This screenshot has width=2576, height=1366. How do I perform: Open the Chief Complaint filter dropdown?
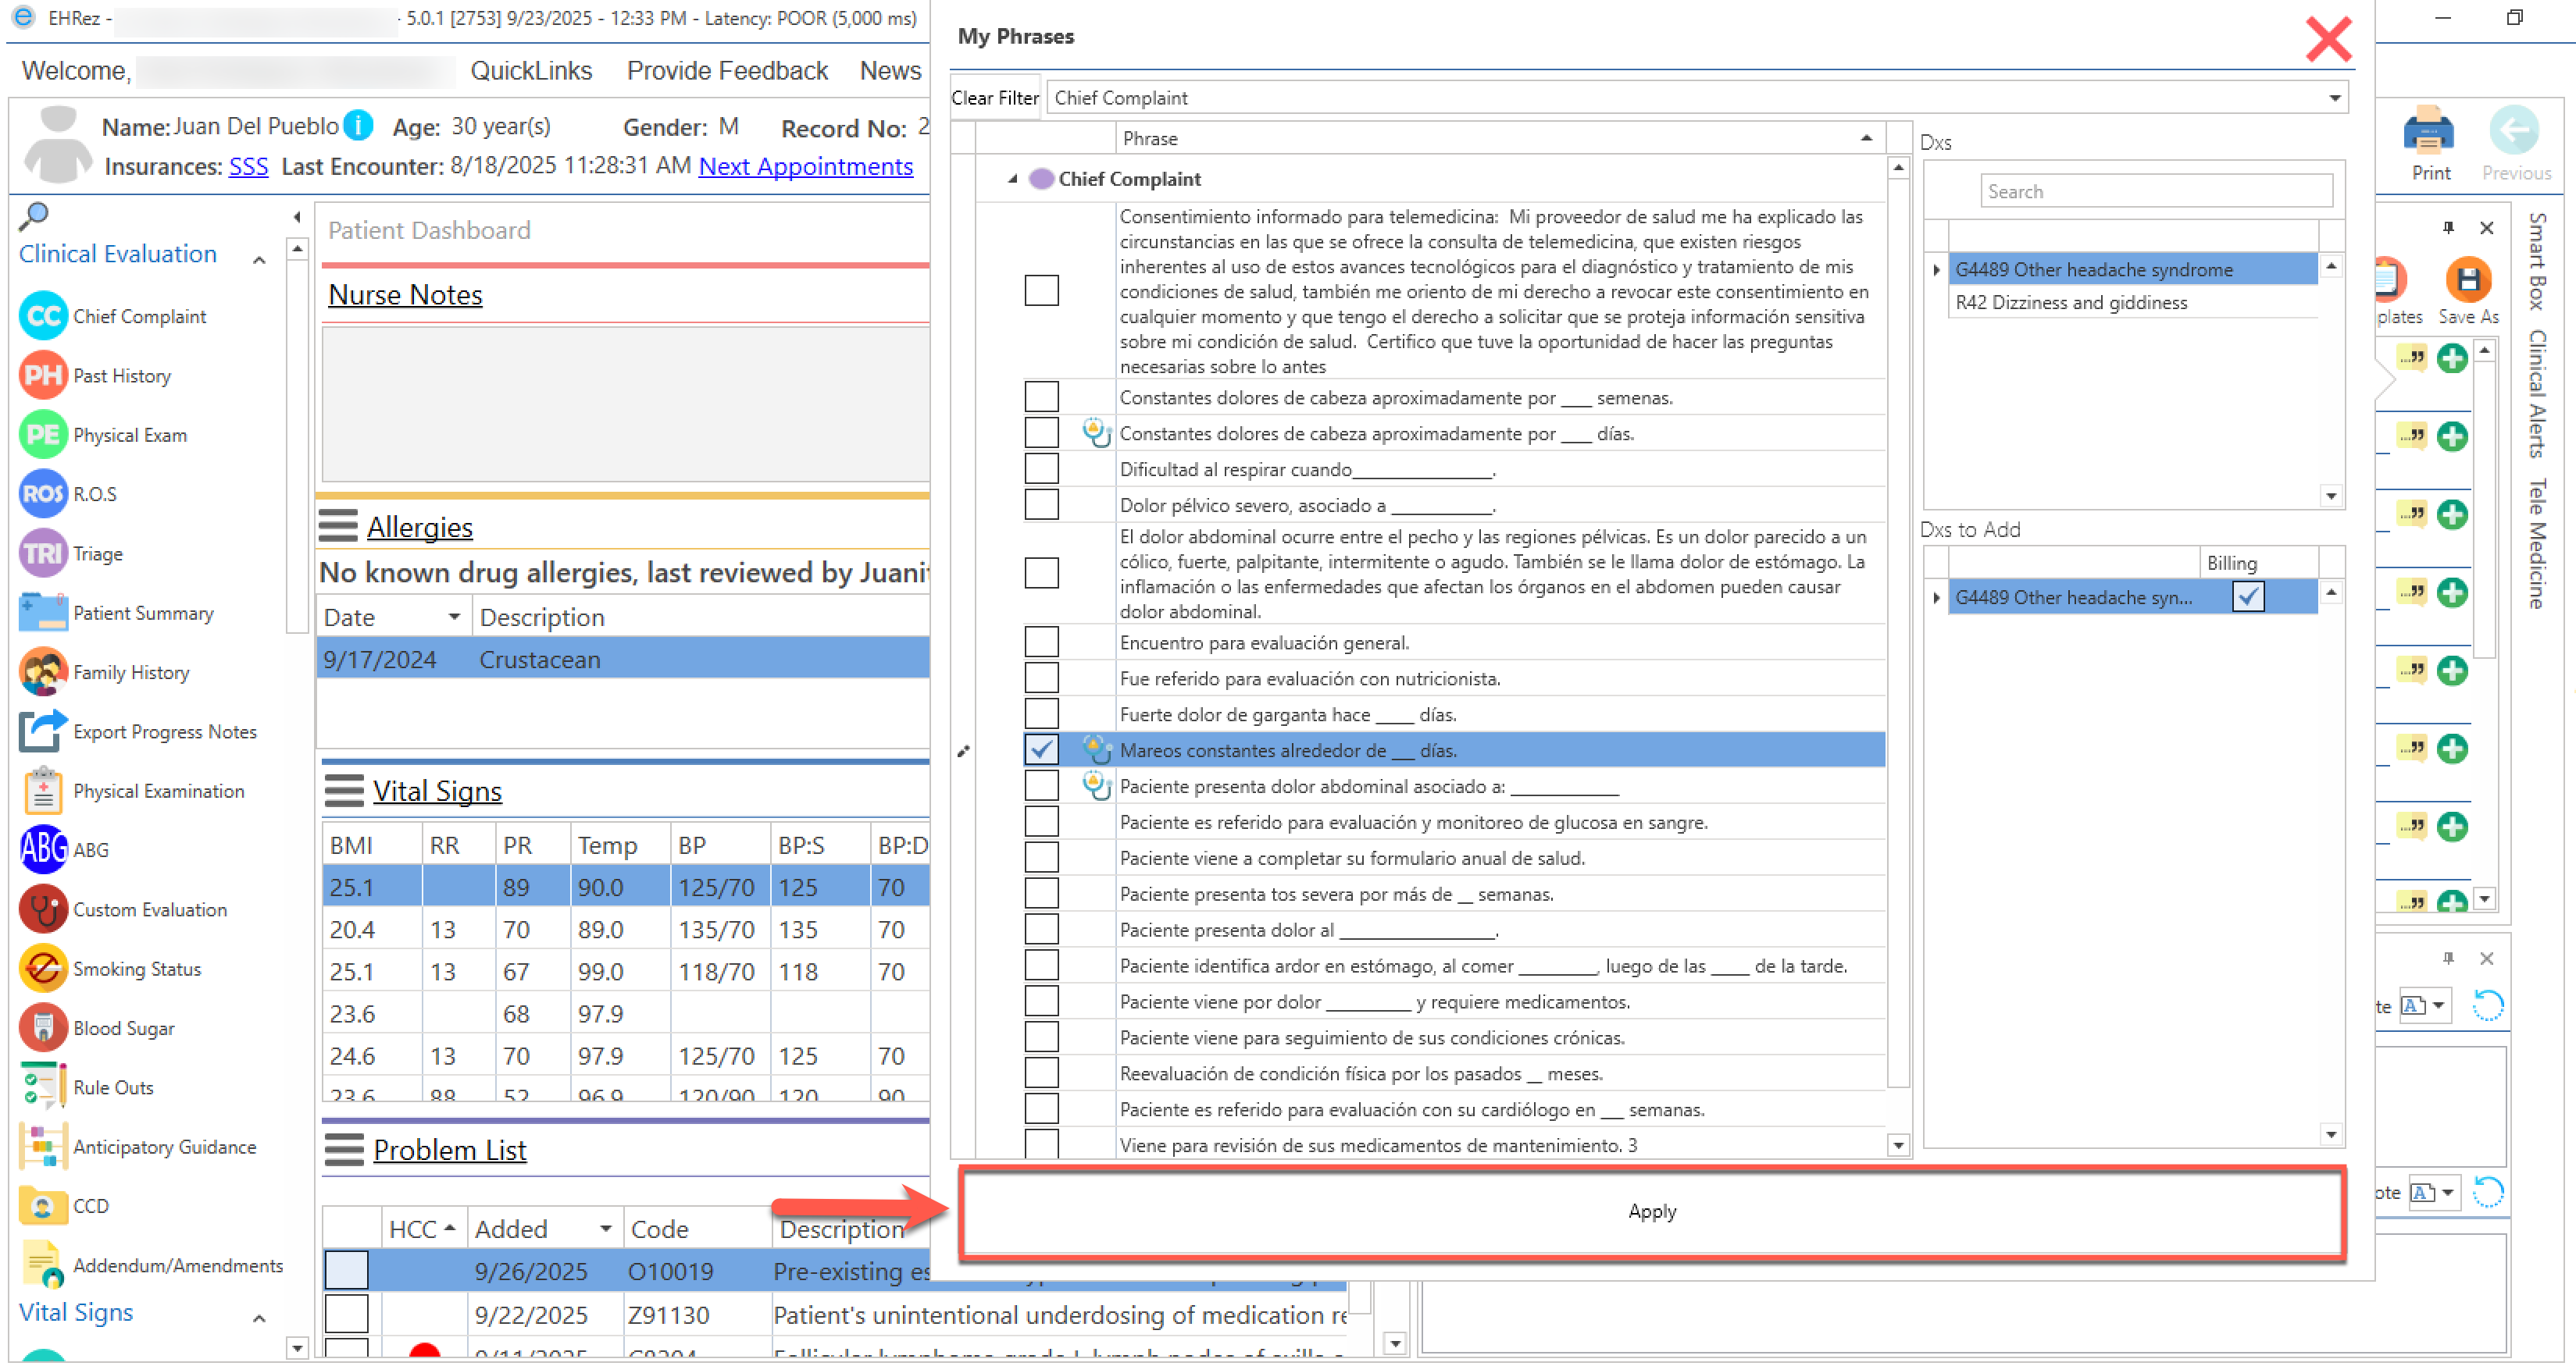(2334, 98)
